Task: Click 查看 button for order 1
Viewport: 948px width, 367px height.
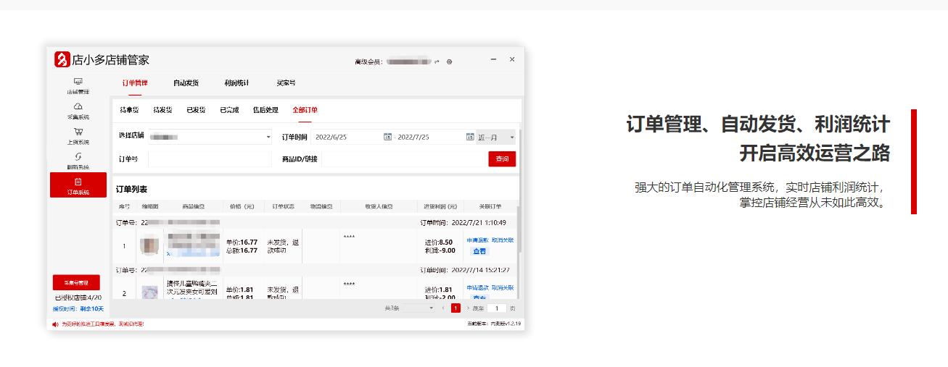Action: pyautogui.click(x=479, y=251)
